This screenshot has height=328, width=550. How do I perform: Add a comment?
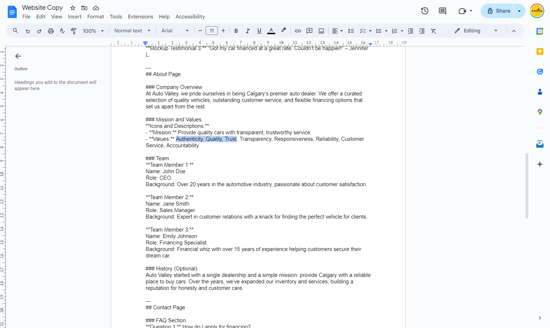point(309,31)
